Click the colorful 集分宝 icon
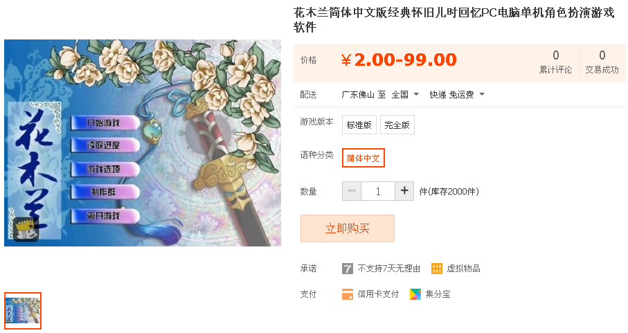This screenshot has width=628, height=333. (415, 294)
